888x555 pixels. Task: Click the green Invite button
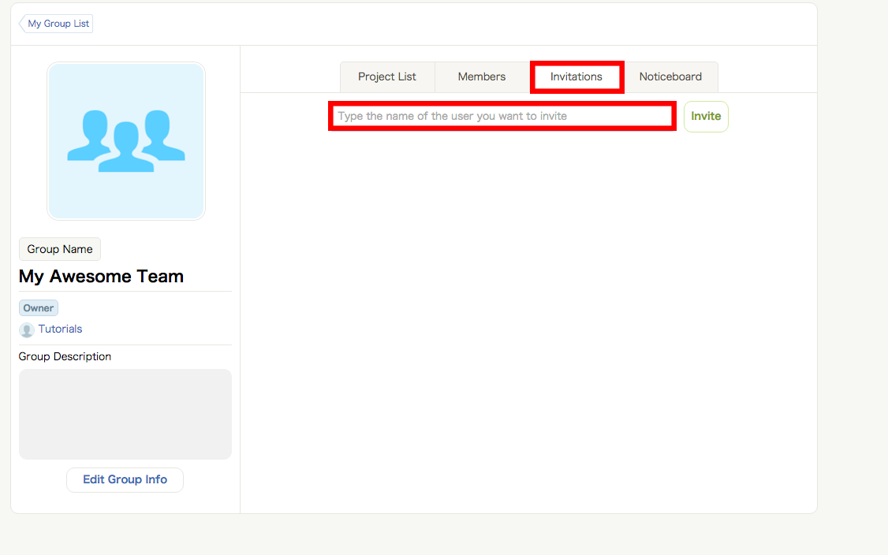coord(706,116)
